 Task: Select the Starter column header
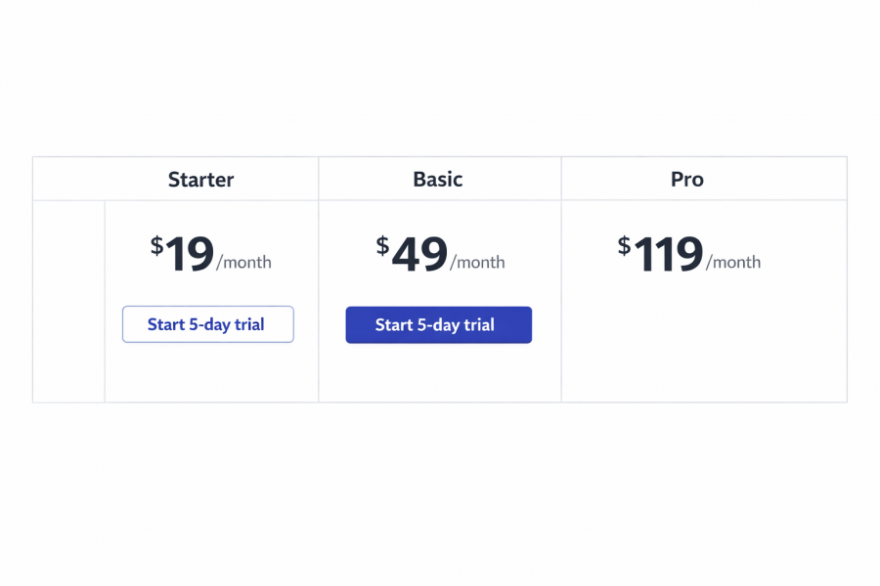[200, 179]
